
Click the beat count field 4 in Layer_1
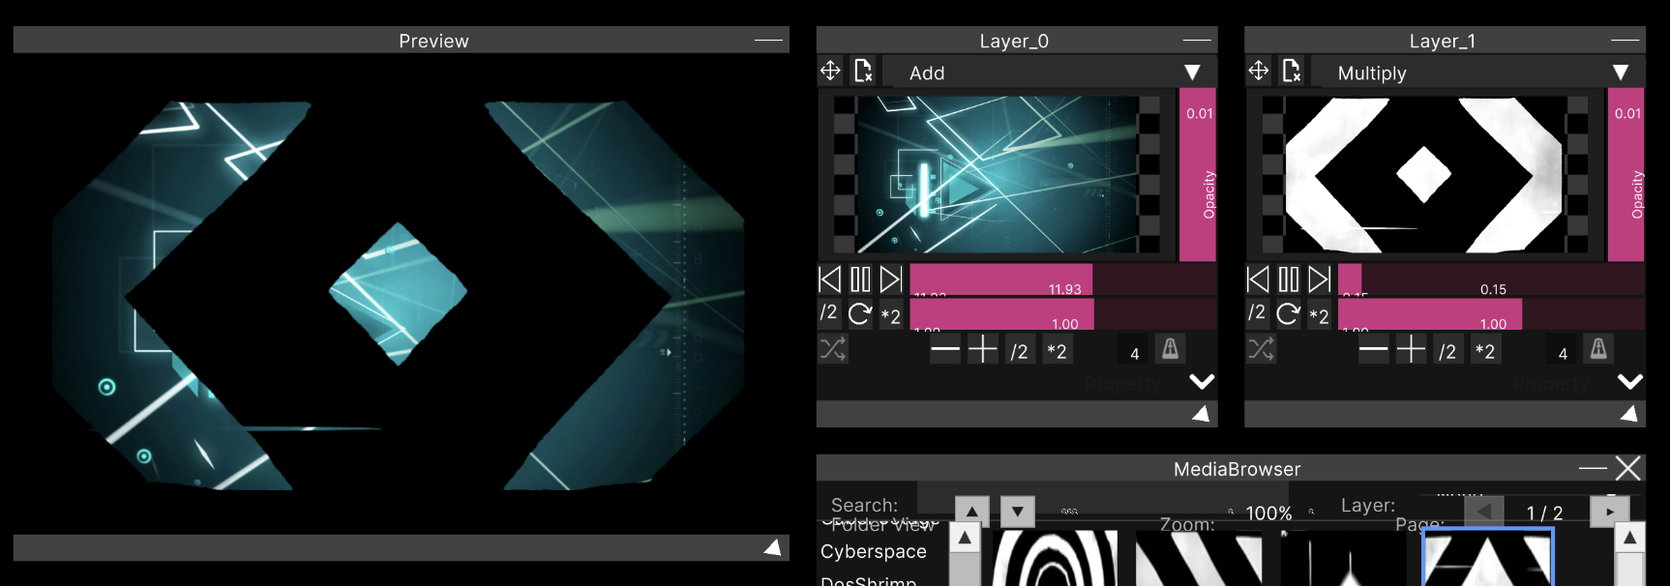[x=1563, y=353]
